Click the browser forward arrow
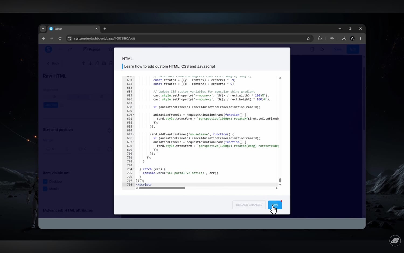The image size is (404, 253). 52,38
